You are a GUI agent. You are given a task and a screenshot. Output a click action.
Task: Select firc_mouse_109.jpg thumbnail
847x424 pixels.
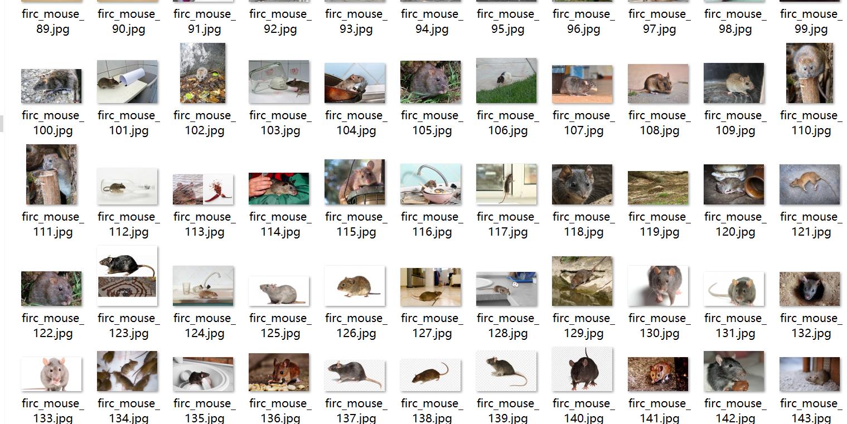pos(734,83)
